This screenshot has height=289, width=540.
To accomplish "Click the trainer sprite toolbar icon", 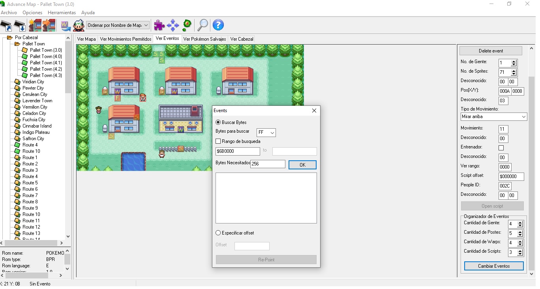I will 79,25.
